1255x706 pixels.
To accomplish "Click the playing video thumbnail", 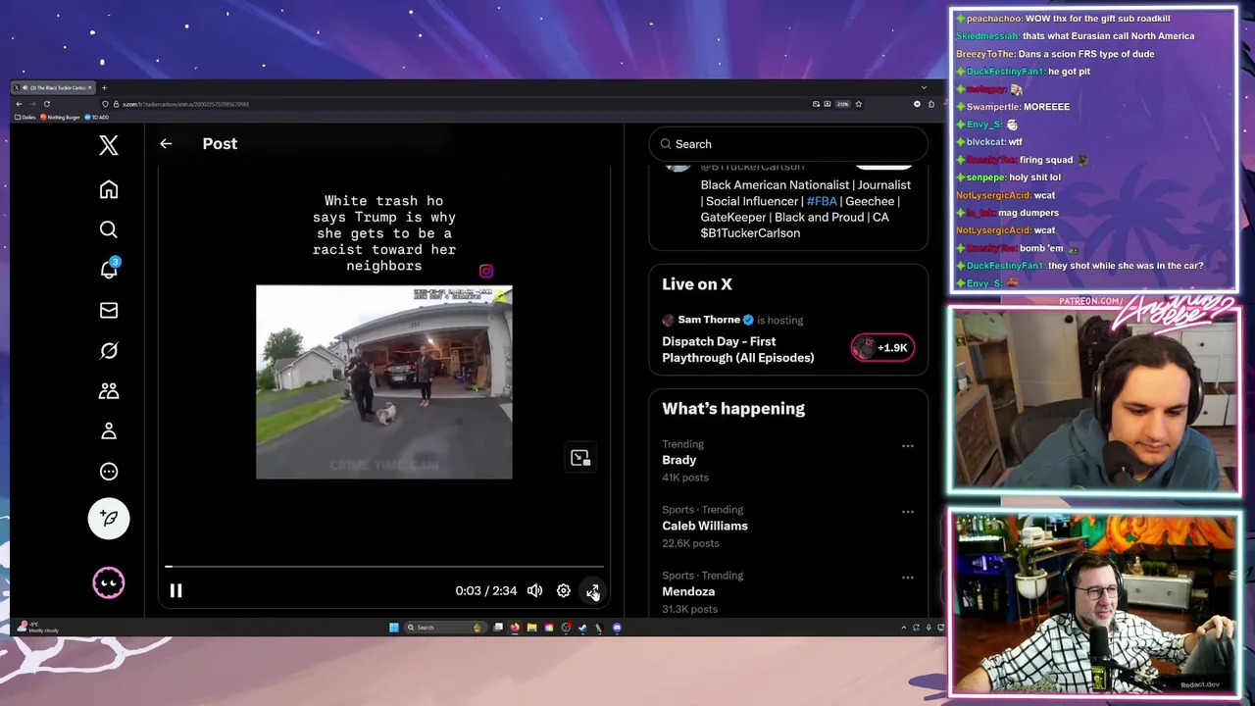I will coord(384,382).
